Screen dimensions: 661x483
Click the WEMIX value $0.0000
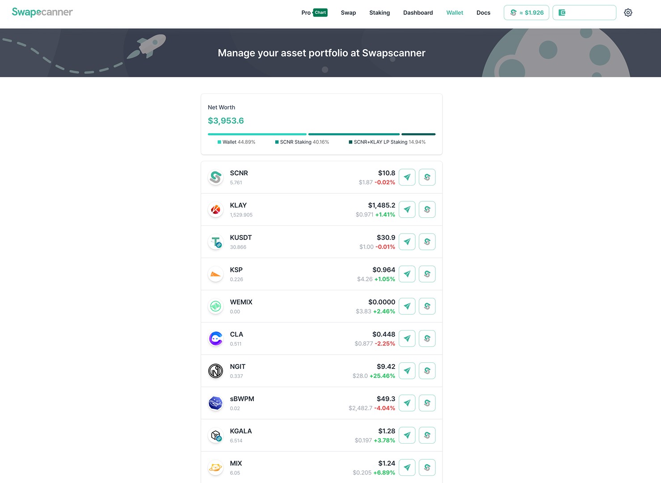[x=382, y=302]
